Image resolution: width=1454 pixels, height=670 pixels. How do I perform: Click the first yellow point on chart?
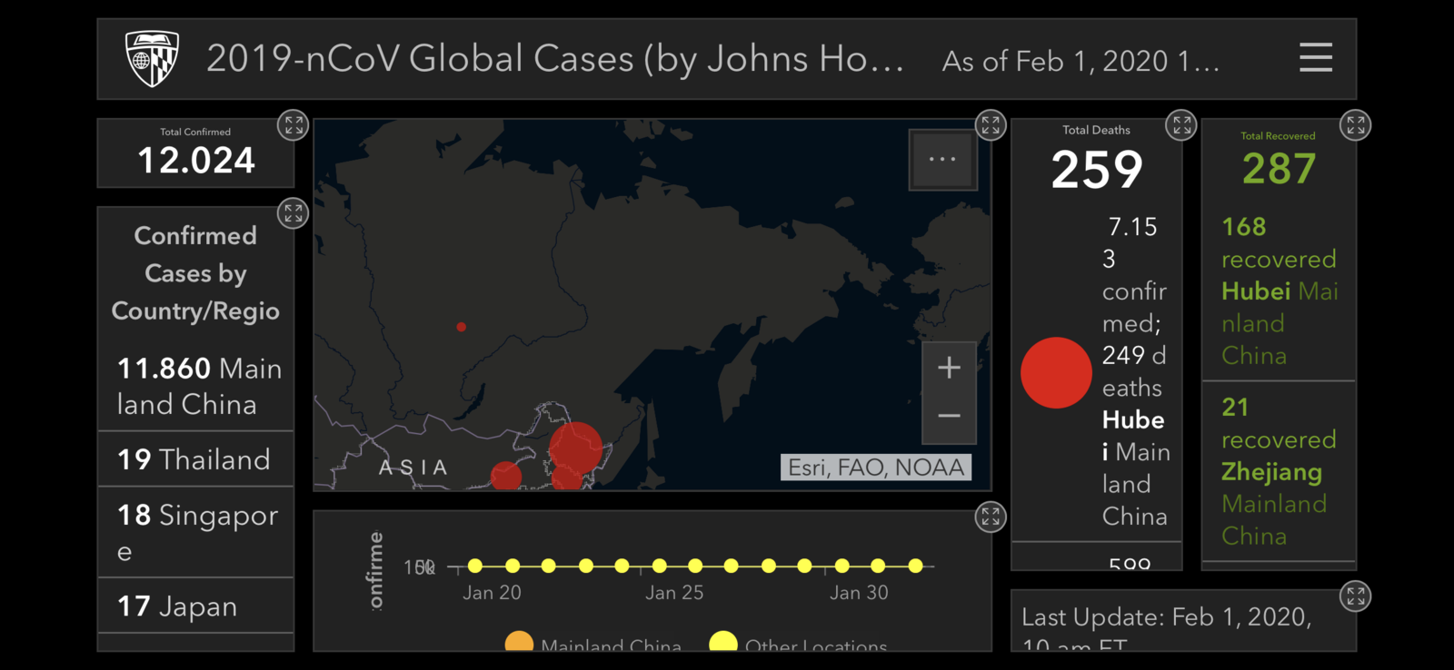pos(475,566)
